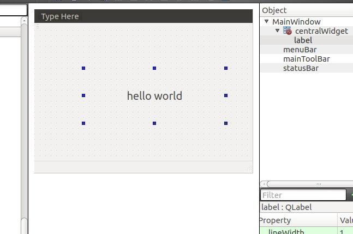353x234 pixels.
Task: Click the Property column header
Action: [275, 220]
